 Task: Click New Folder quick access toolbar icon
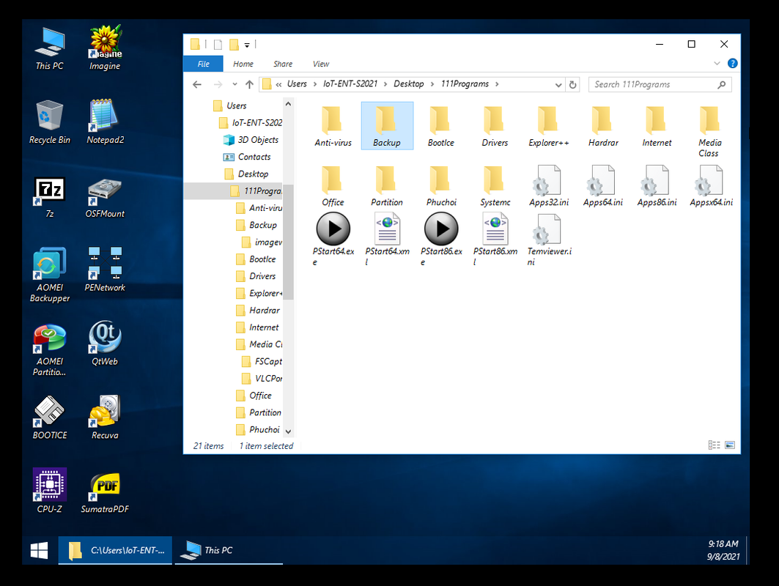pos(234,45)
